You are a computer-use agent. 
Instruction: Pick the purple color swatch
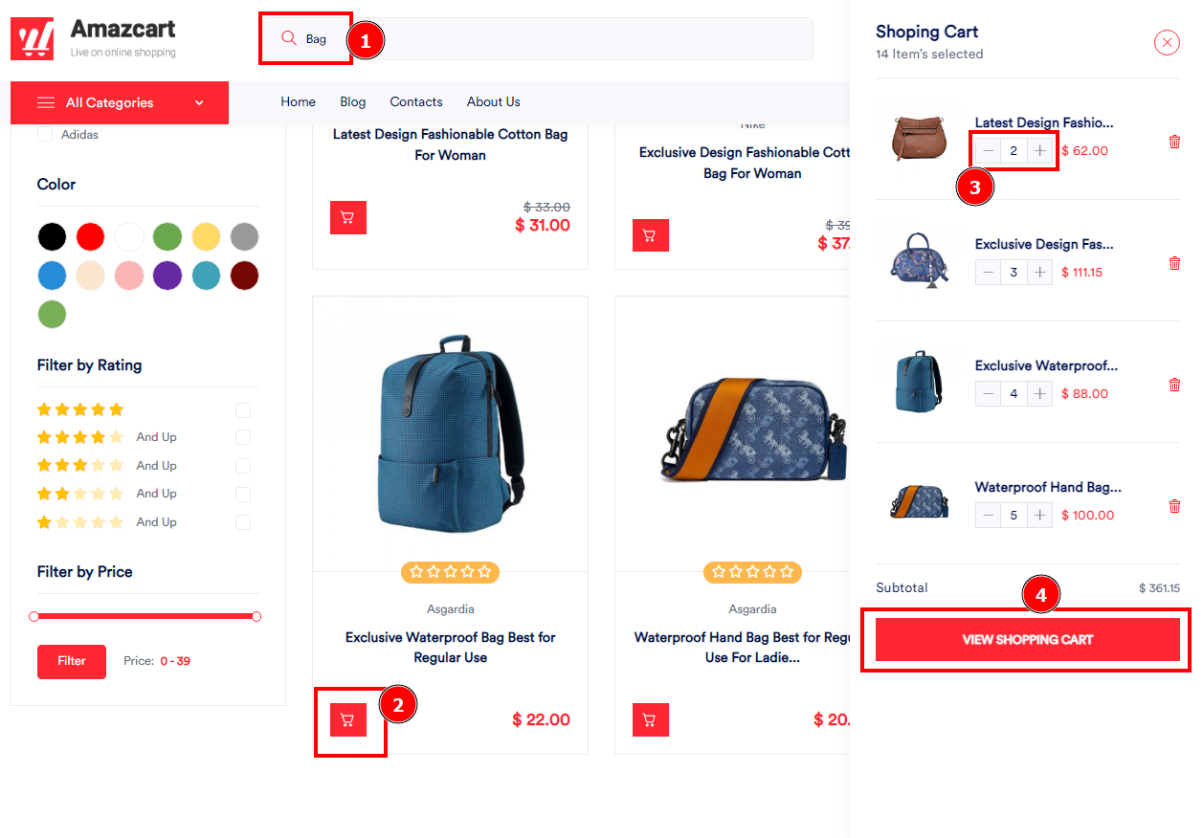click(x=167, y=276)
